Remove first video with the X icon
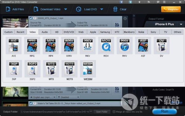This screenshot has height=116, width=185. click(x=125, y=18)
